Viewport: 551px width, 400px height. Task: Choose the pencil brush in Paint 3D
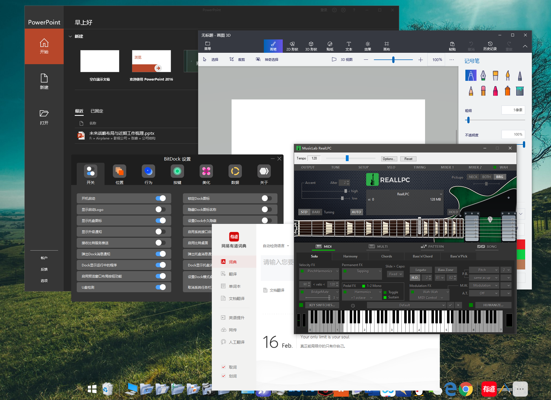(x=471, y=91)
